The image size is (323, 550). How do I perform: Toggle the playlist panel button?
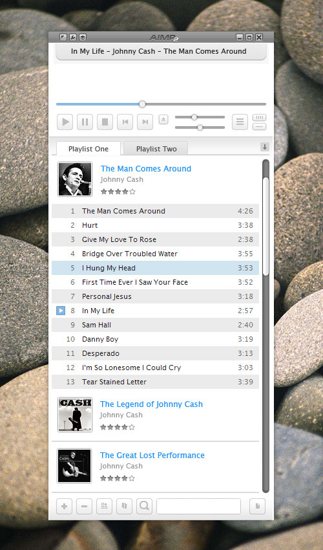tap(240, 122)
